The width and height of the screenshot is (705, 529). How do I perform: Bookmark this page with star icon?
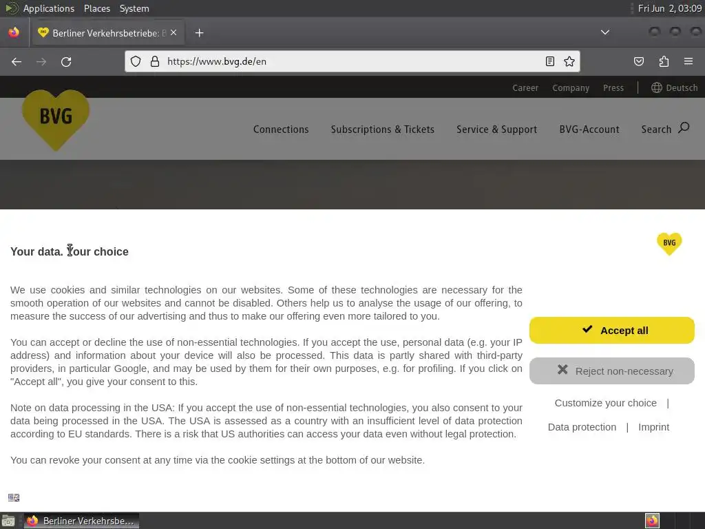click(x=569, y=61)
